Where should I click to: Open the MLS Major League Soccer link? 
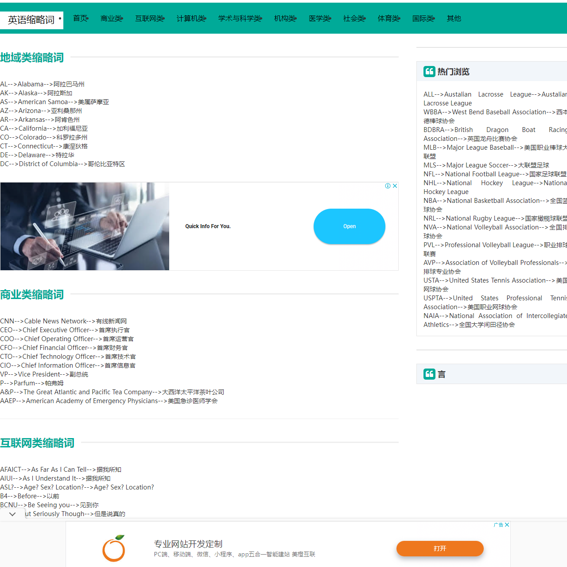[x=486, y=165]
